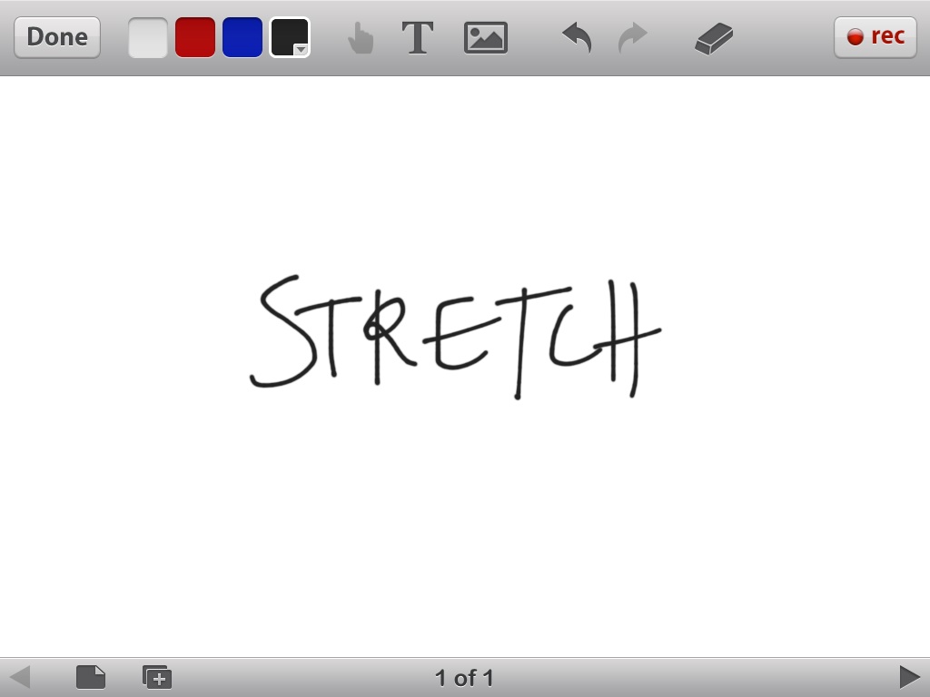Advance to the next page arrow

(x=909, y=677)
